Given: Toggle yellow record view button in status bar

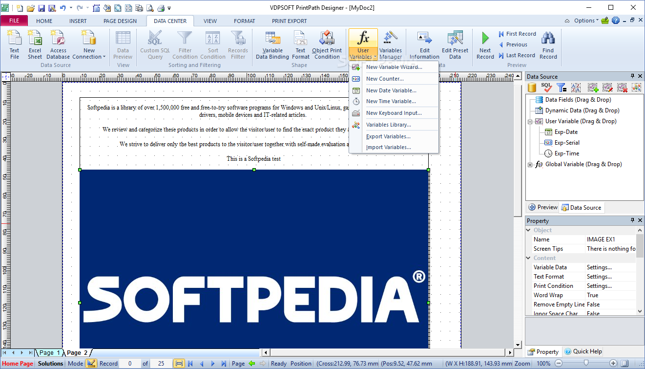Looking at the screenshot, I should pyautogui.click(x=179, y=364).
